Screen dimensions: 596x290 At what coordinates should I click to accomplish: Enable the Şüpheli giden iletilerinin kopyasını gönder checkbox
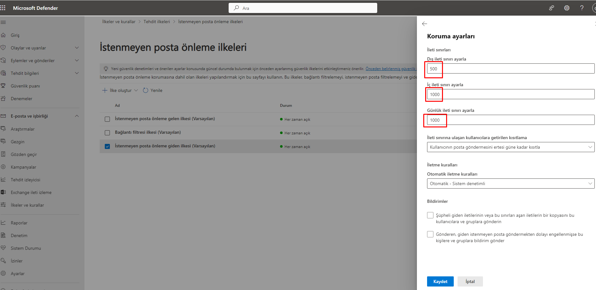point(430,216)
